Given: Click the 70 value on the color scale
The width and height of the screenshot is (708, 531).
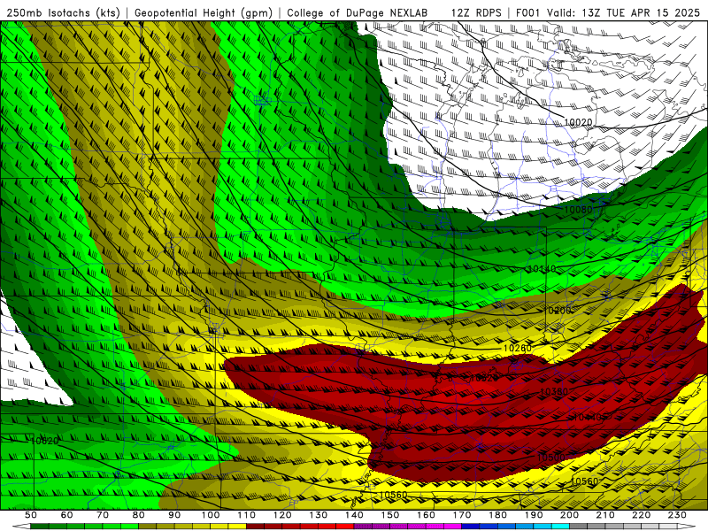Looking at the screenshot, I should pos(103,515).
